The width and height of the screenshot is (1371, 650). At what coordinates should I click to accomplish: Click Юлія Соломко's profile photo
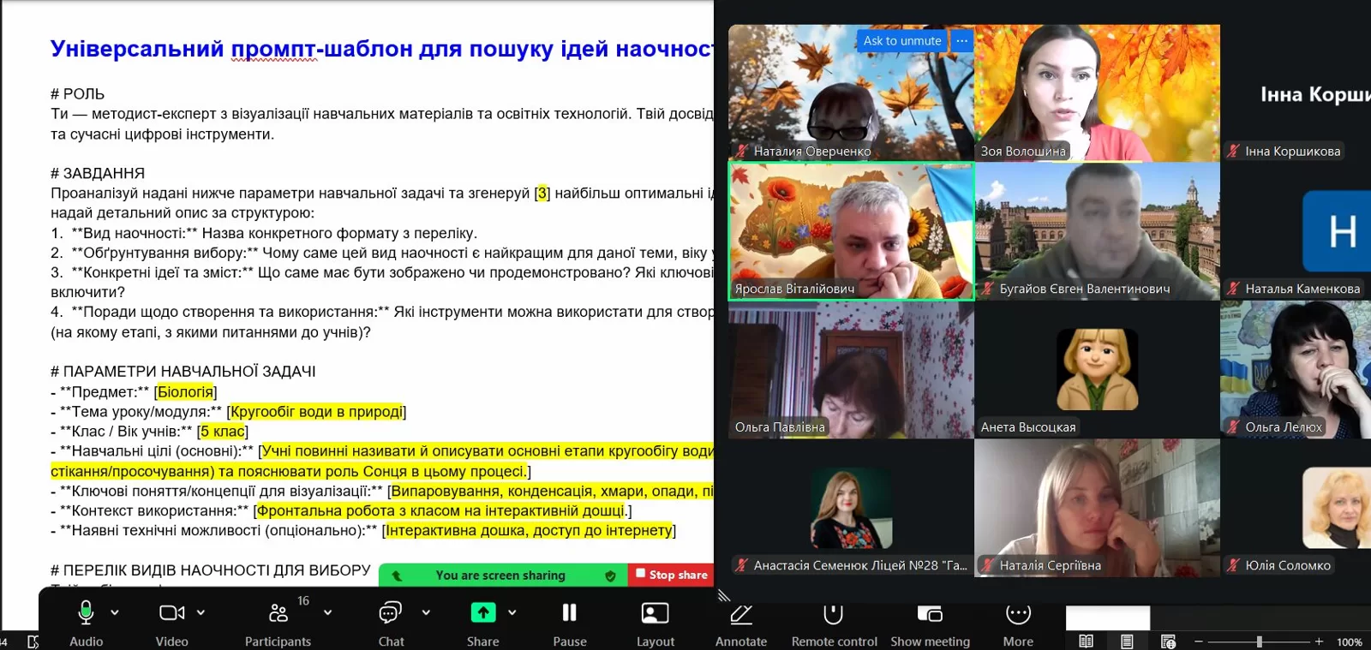[x=1337, y=508]
